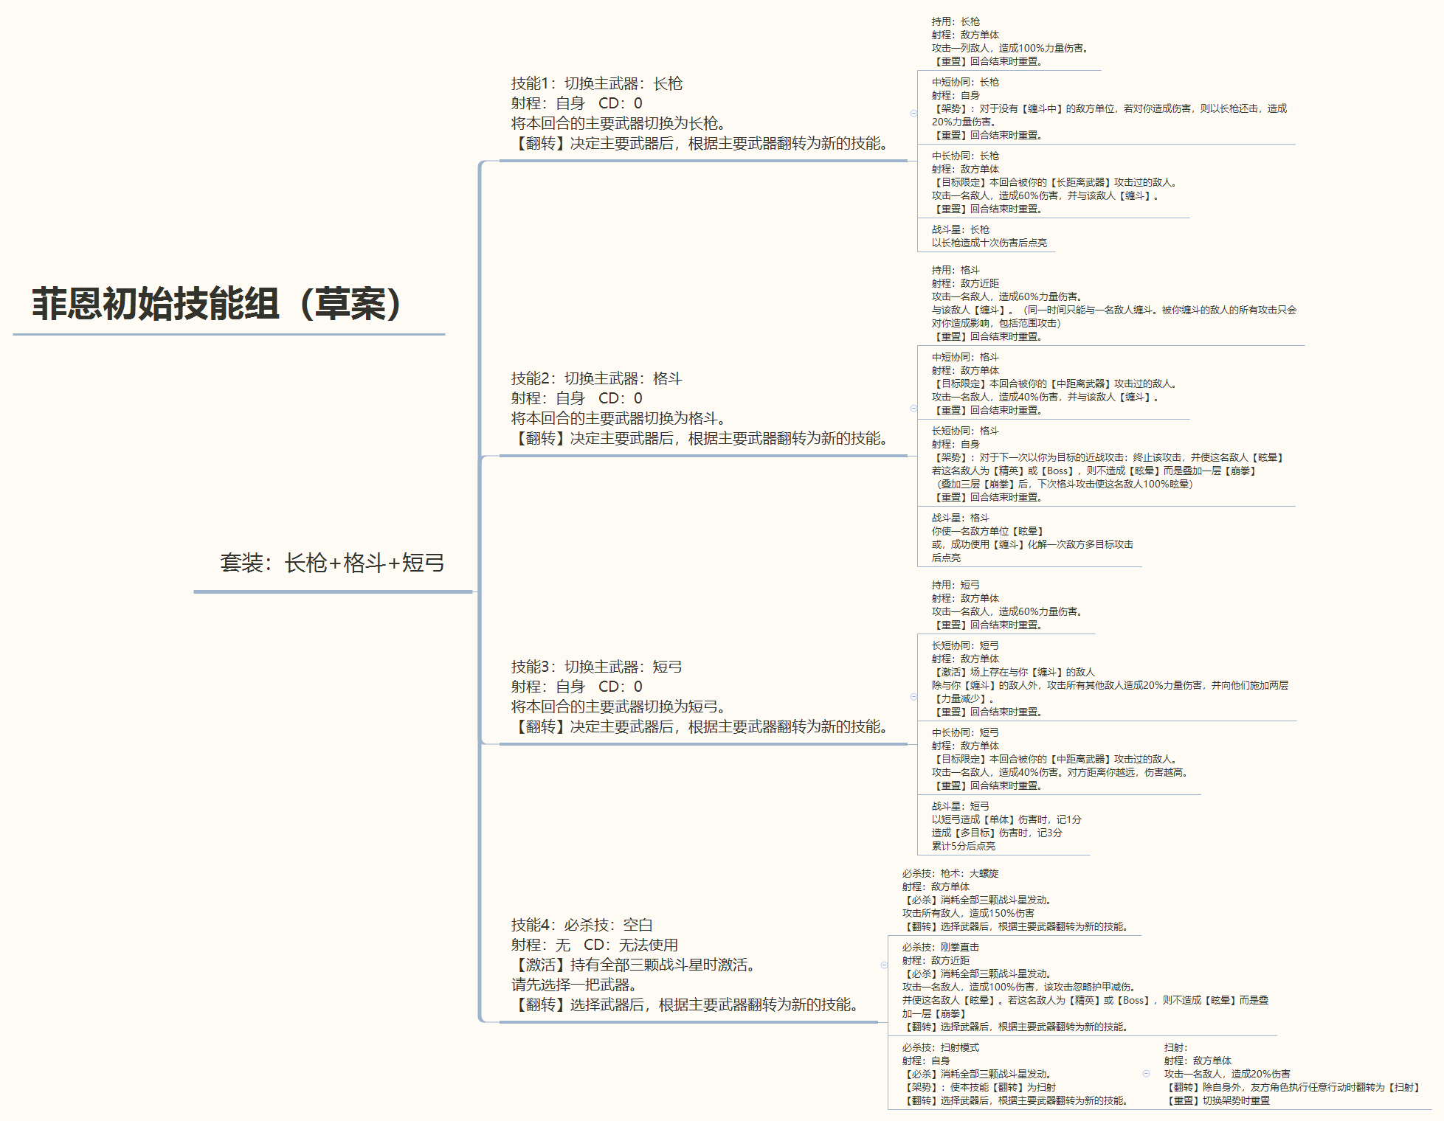
Task: Collapse subtopics of 技能3 切换主武器：短弓
Action: click(913, 697)
